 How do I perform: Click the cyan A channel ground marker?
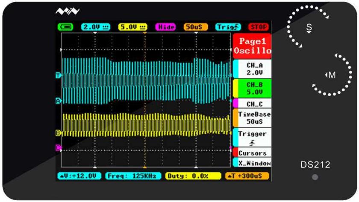tap(59, 101)
